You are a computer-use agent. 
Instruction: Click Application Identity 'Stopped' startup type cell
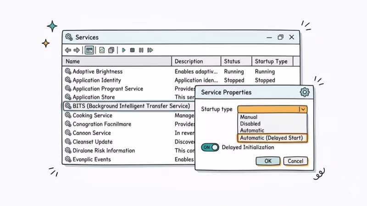pyautogui.click(x=265, y=80)
